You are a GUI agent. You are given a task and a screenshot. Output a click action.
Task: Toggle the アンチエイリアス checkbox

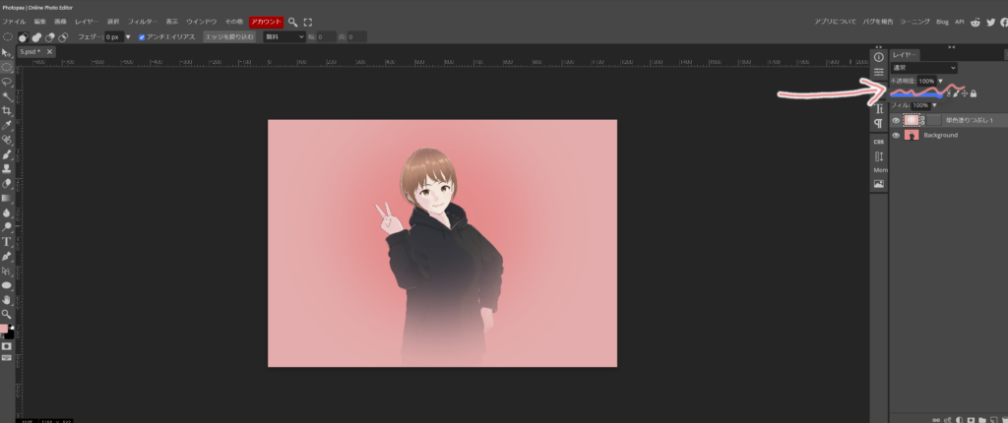142,36
